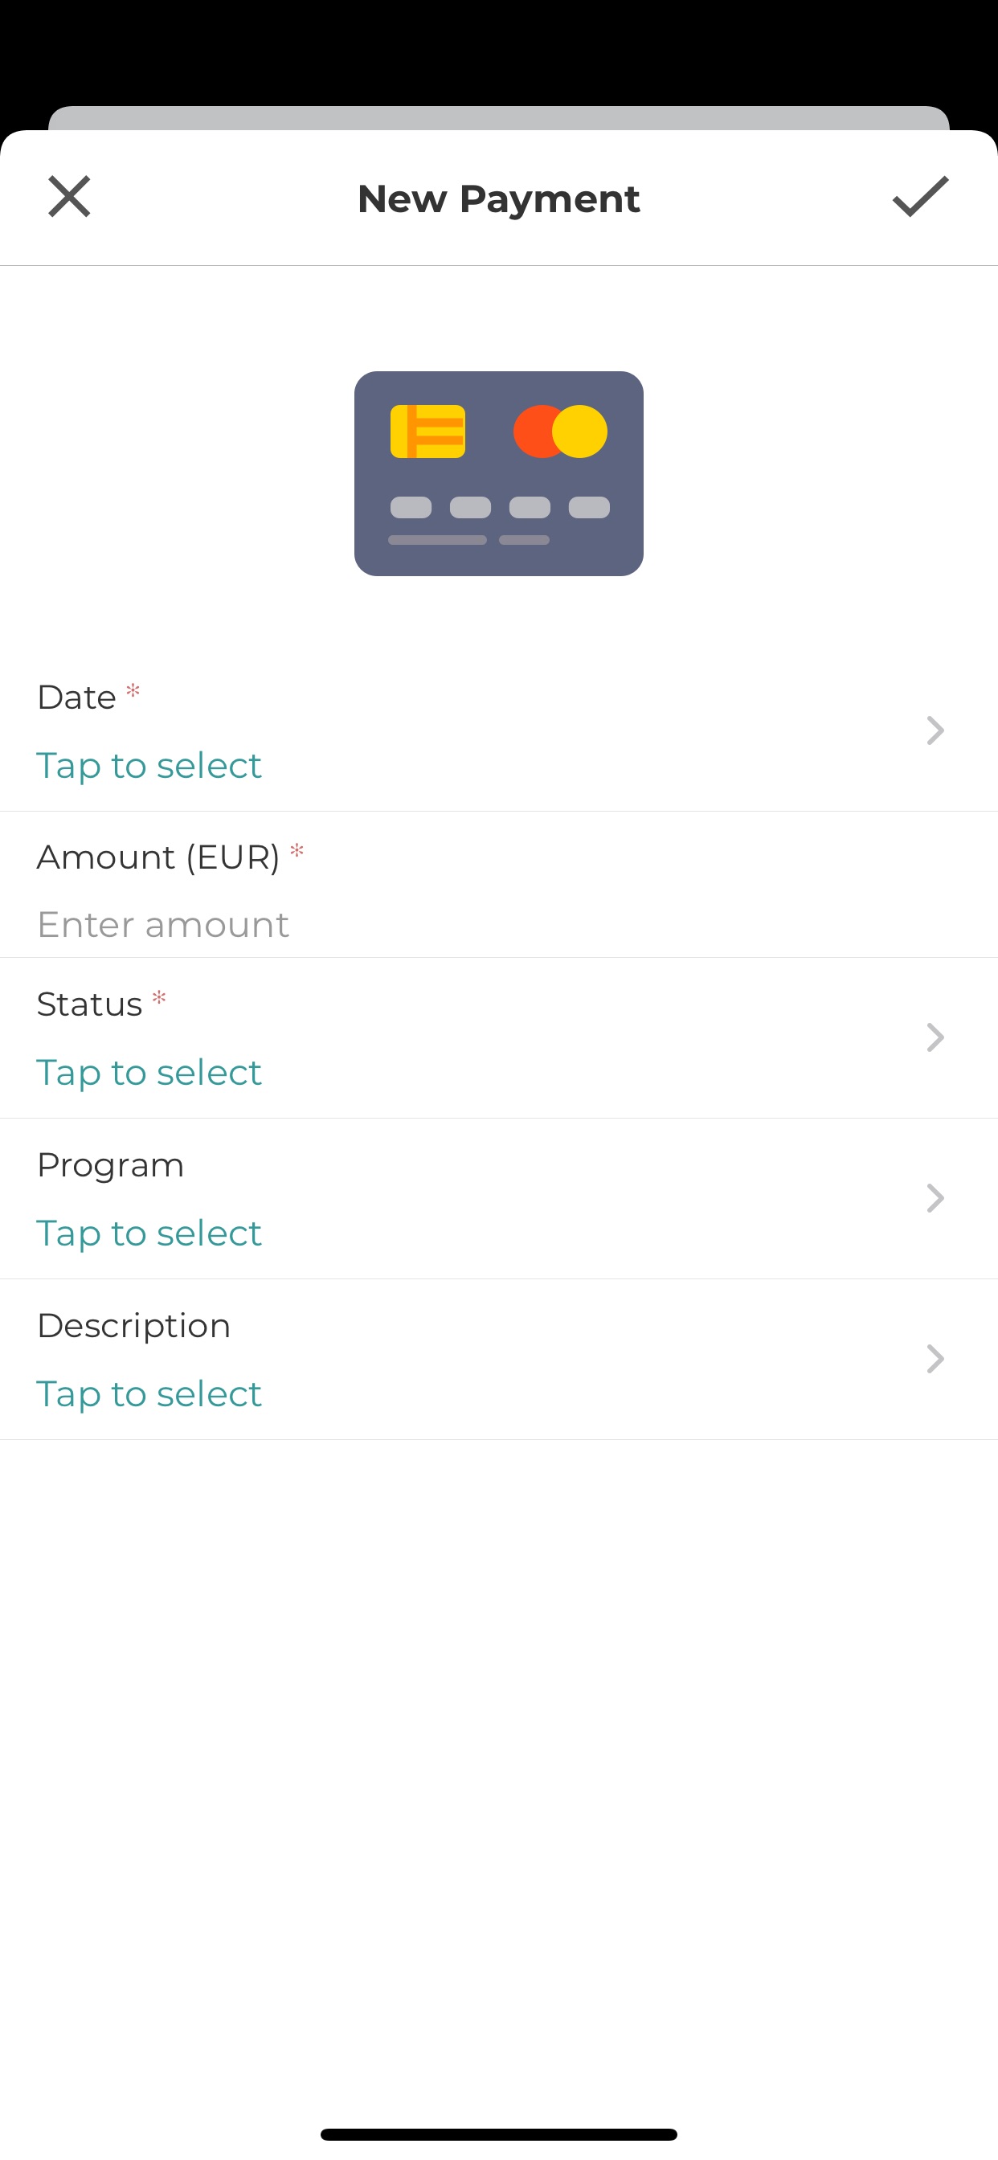Tap to select a Date value
This screenshot has width=998, height=2160.
coord(149,766)
